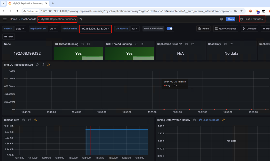Click Not secure site info badge
The image size is (270, 161).
pyautogui.click(x=31, y=11)
